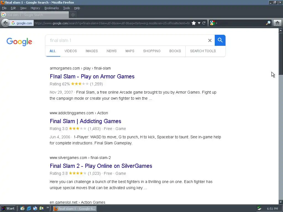Click the folder search quick launch icon

click(x=41, y=209)
